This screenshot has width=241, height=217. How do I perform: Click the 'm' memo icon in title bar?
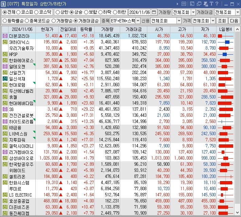point(184,4)
